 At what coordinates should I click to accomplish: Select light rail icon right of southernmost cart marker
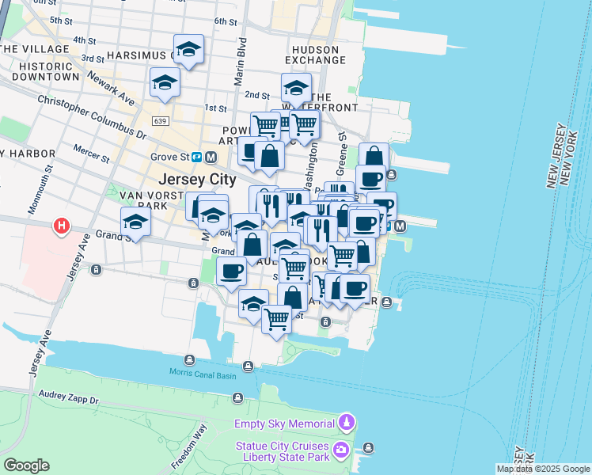click(x=325, y=321)
